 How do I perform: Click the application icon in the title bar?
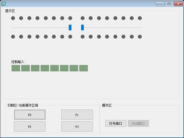(x=3, y=4)
